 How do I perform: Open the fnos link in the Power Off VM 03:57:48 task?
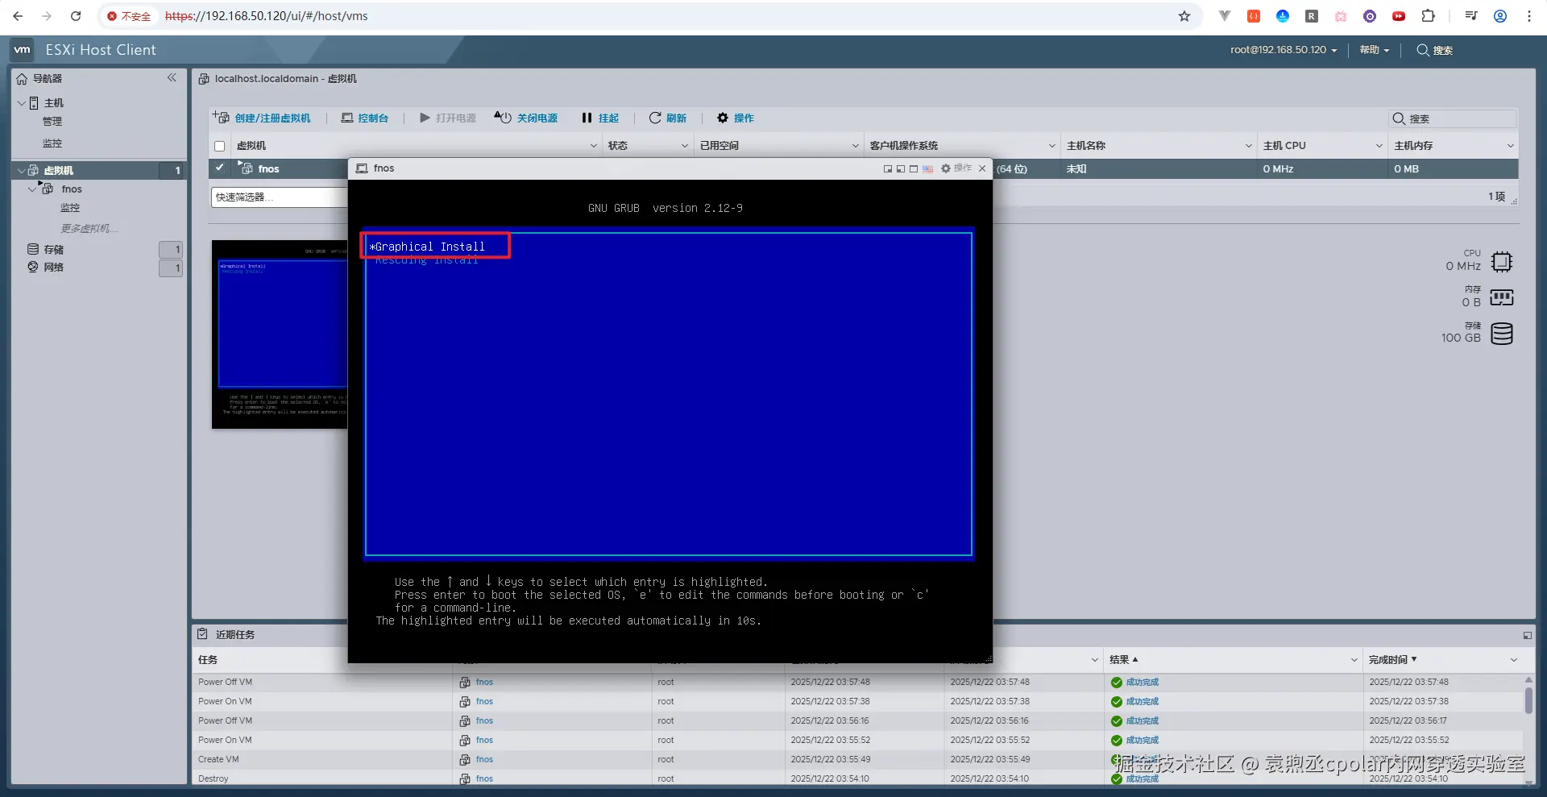tap(484, 682)
